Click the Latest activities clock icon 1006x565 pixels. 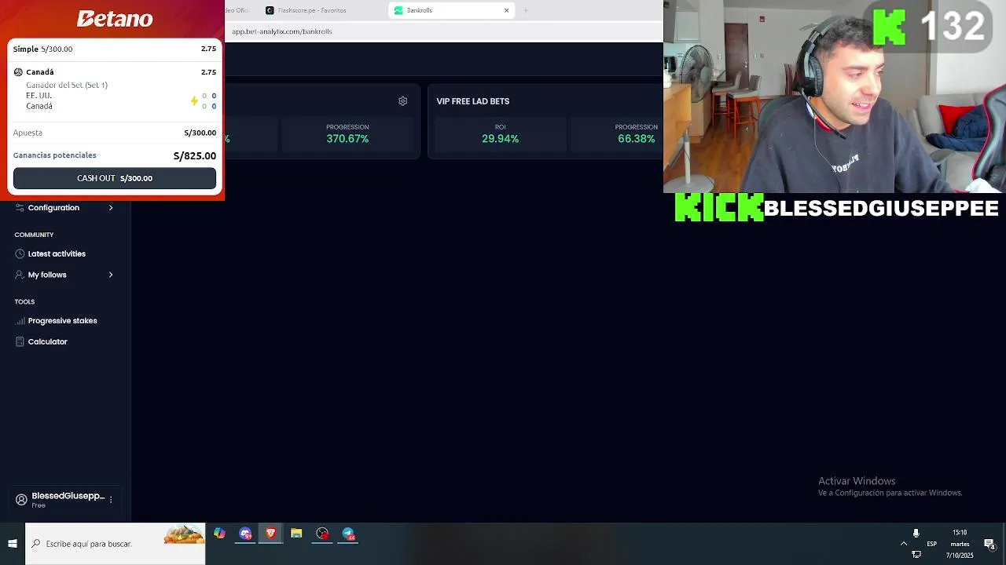[20, 254]
